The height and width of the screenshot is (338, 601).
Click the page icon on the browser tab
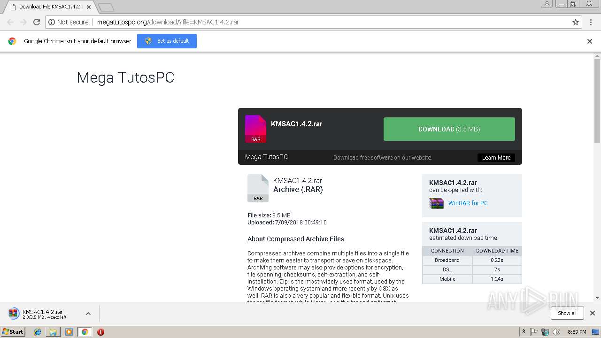[x=13, y=7]
